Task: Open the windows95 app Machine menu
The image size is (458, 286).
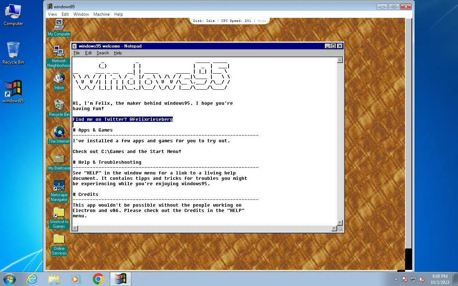Action: [x=102, y=14]
